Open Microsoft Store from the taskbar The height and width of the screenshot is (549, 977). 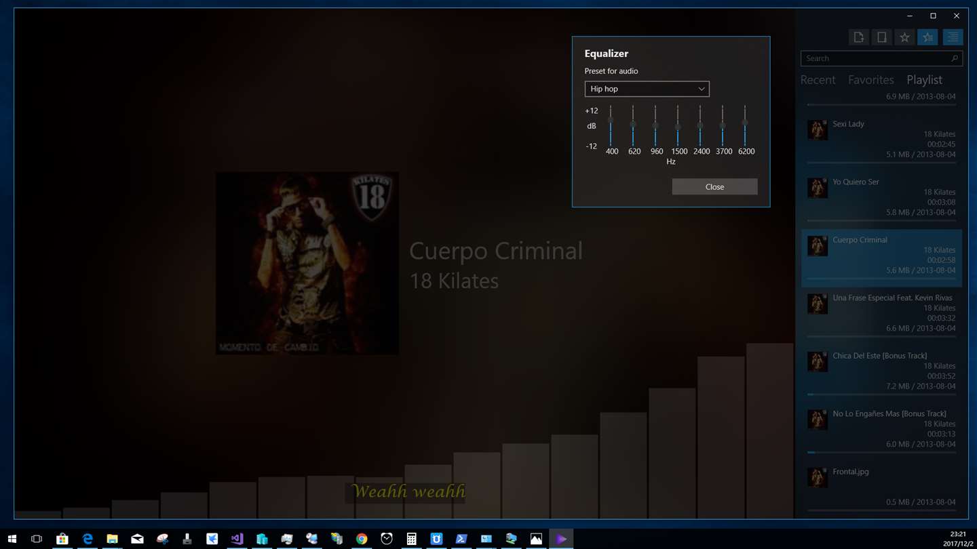(x=62, y=539)
